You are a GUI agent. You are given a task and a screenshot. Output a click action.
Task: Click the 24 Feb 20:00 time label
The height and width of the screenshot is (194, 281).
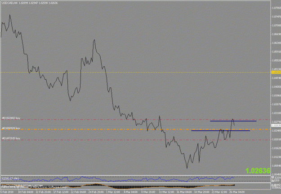96,192
